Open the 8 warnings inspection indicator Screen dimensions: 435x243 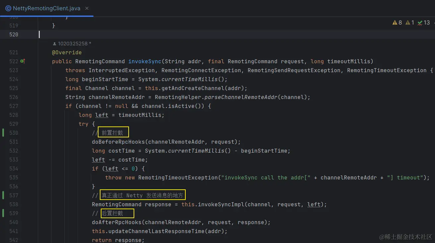pyautogui.click(x=397, y=23)
